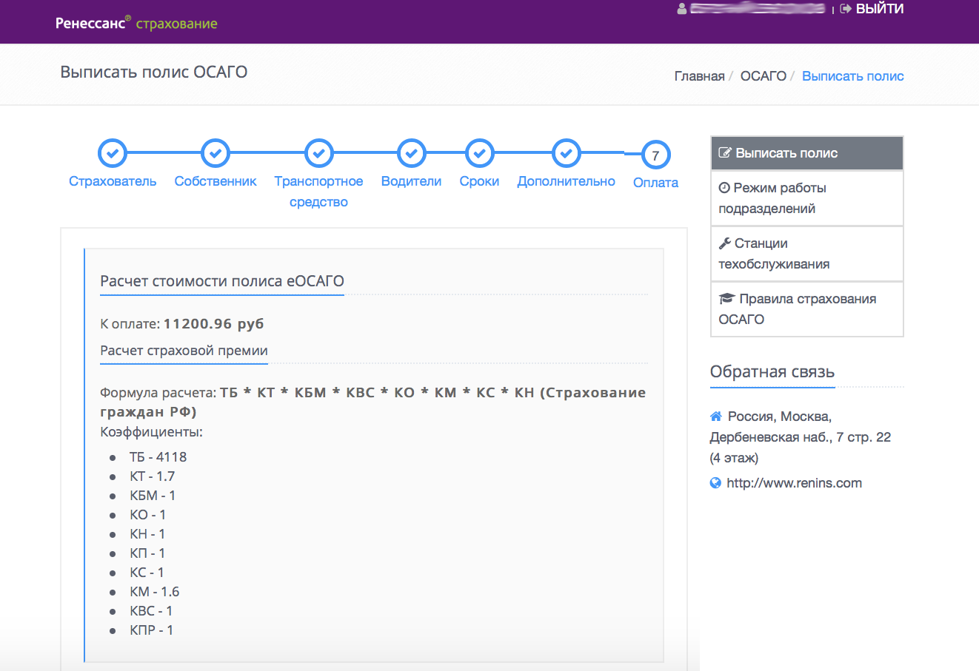The image size is (979, 671).
Task: Click the Страхователь step checkmark circle
Action: coord(113,154)
